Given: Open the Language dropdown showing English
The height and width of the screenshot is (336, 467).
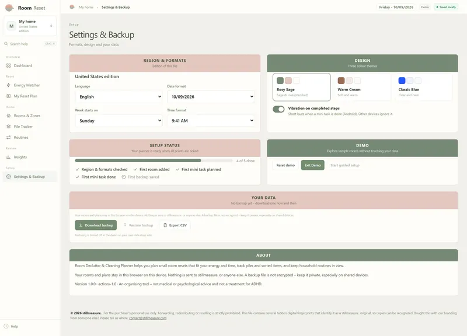Looking at the screenshot, I should (119, 97).
